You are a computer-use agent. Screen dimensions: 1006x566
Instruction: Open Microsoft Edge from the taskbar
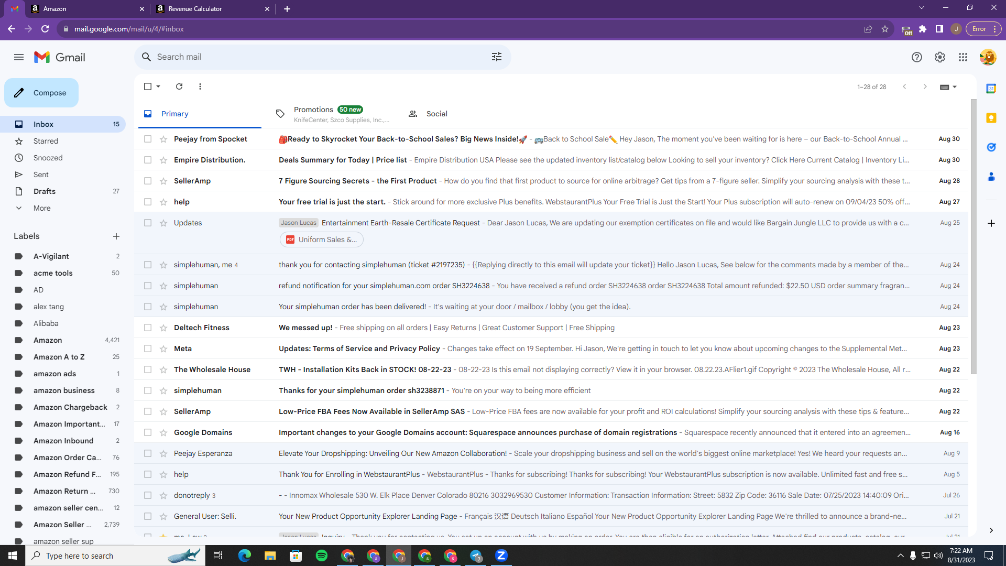(x=245, y=556)
